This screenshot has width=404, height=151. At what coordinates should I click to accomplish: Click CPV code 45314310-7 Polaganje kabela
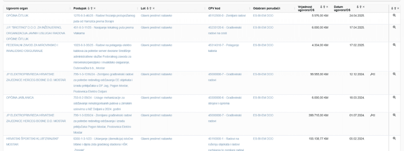(x=224, y=48)
